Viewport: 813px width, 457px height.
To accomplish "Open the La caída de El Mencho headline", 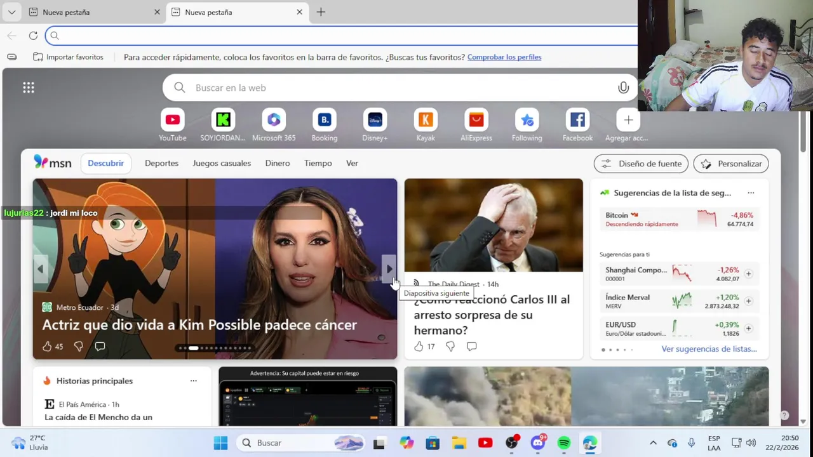I will [98, 417].
